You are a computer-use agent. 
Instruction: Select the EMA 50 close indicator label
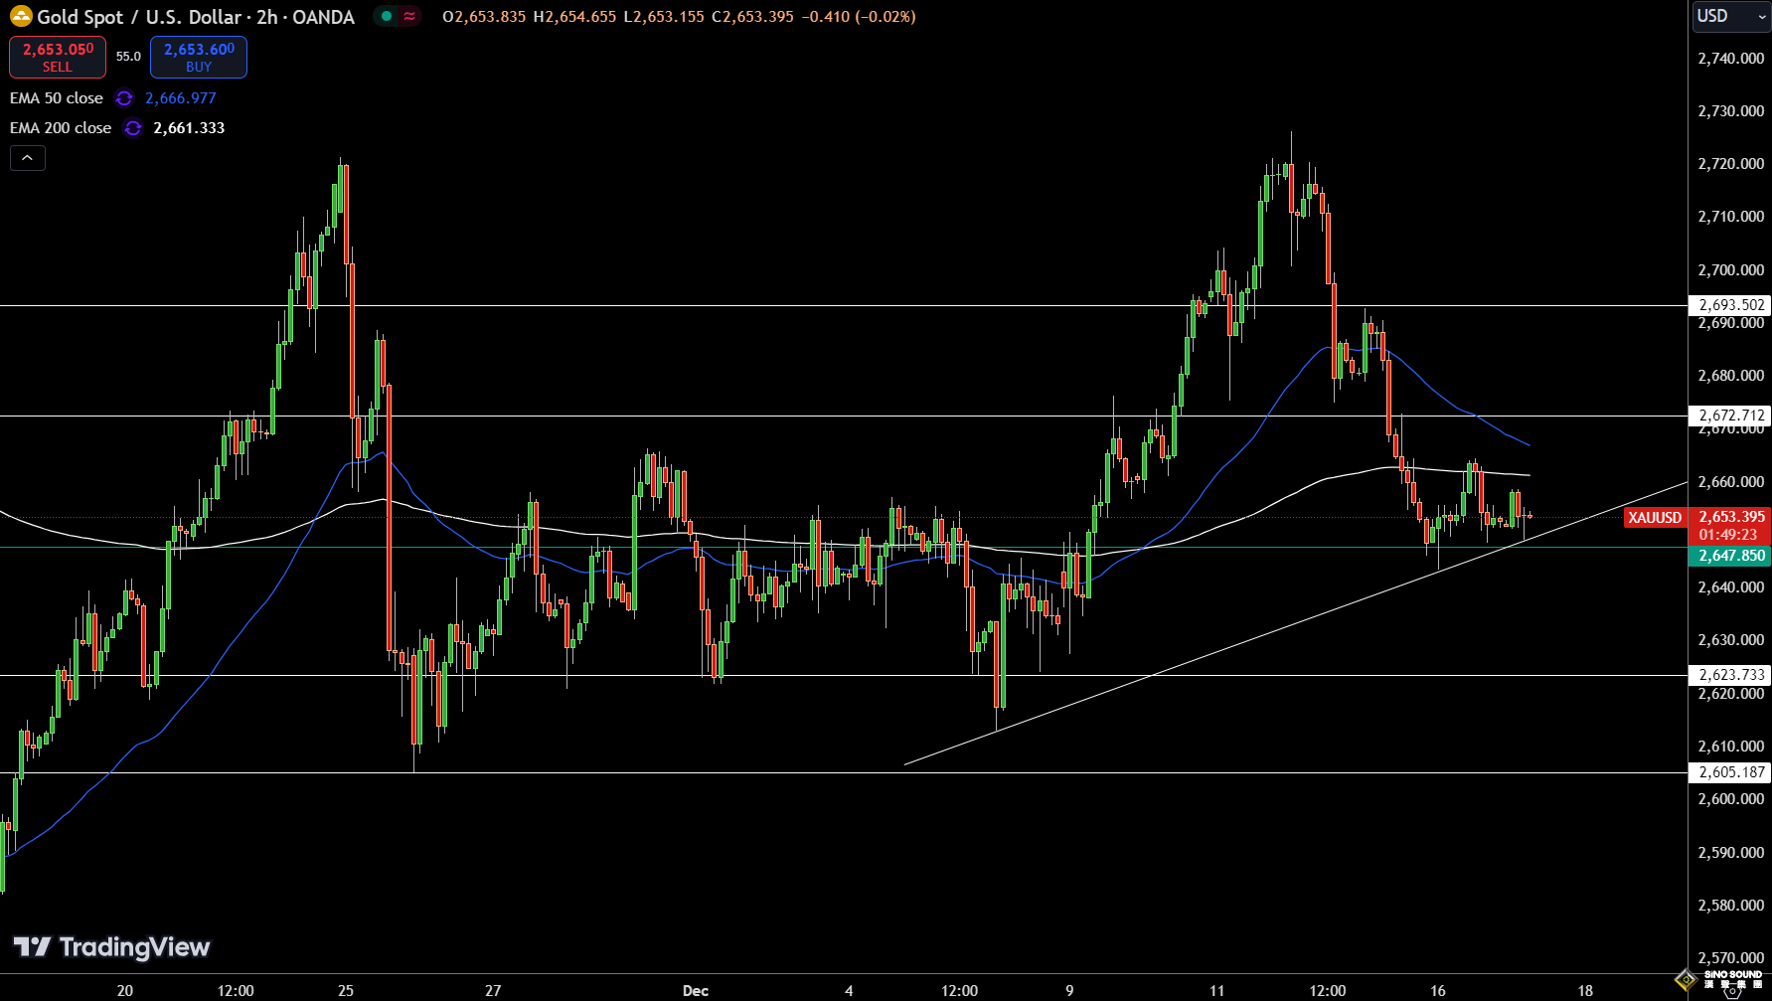[x=57, y=98]
